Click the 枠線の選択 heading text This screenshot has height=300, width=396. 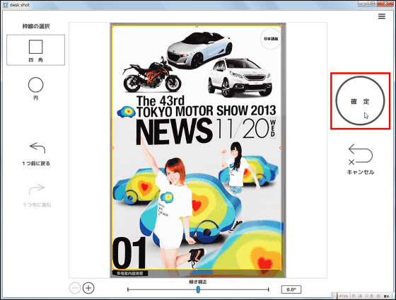coord(36,26)
